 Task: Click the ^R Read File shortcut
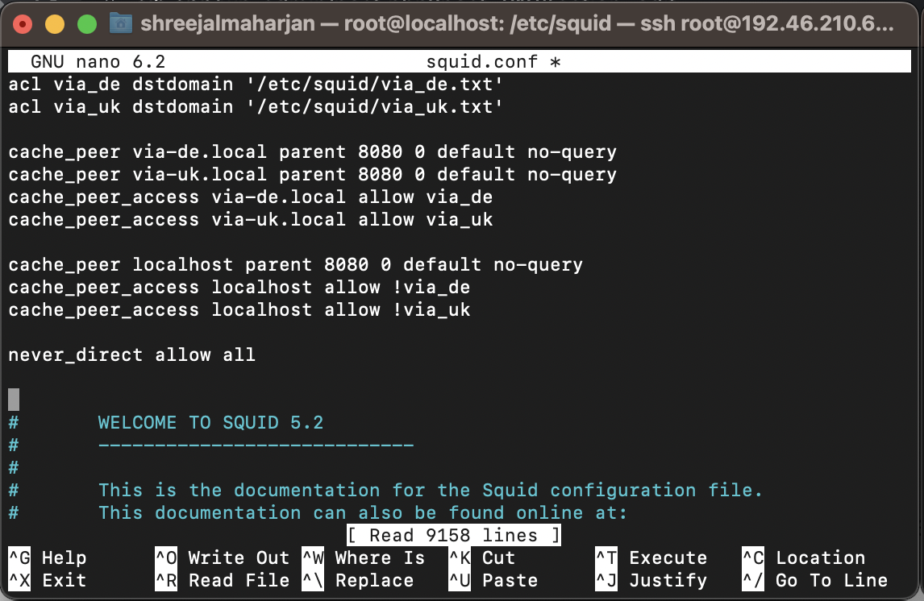coord(222,580)
